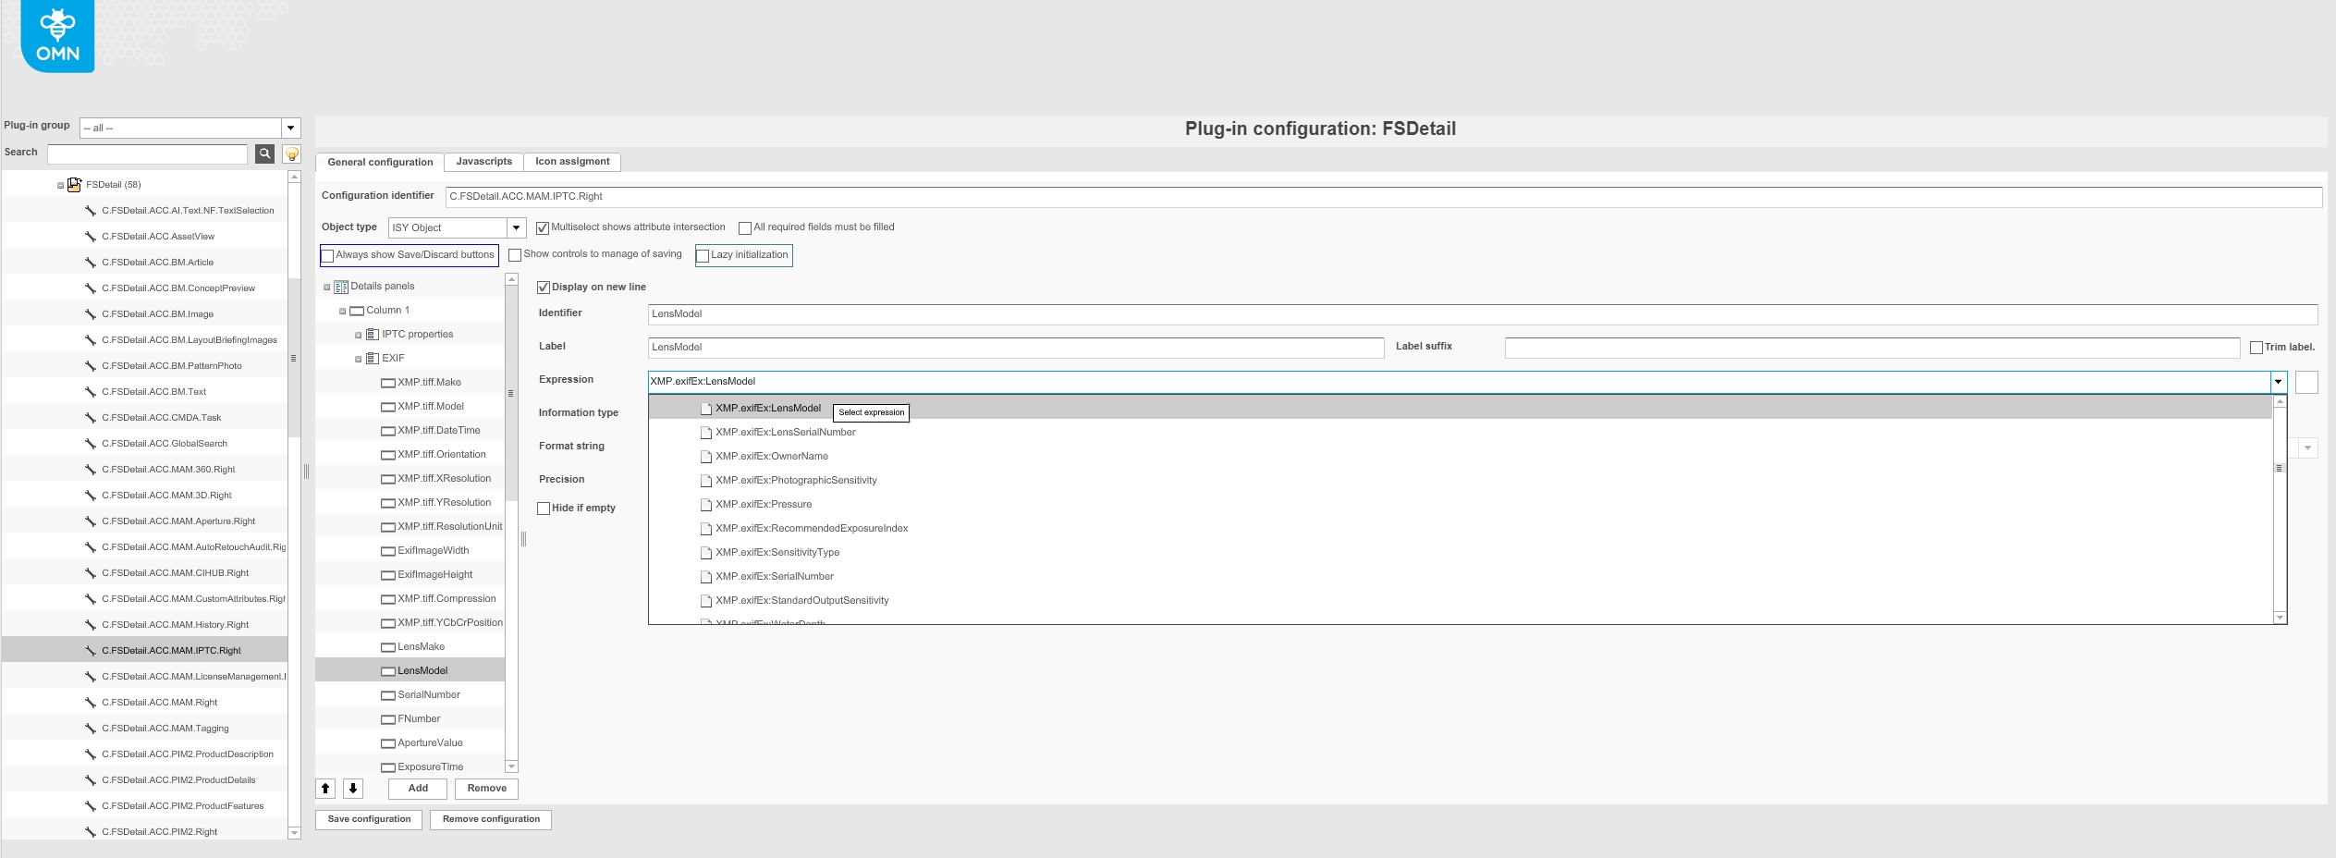Collapse the Column 1 node
The width and height of the screenshot is (2336, 858).
pos(342,312)
